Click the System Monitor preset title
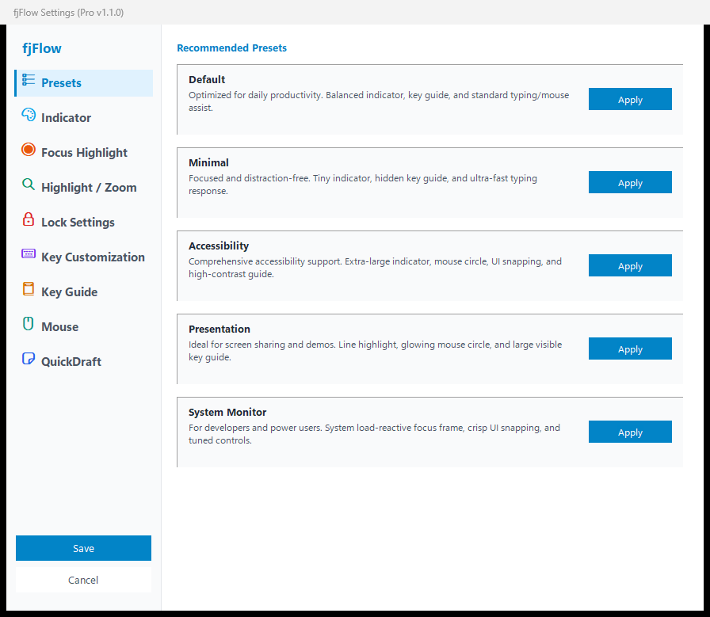The image size is (710, 617). pyautogui.click(x=227, y=413)
